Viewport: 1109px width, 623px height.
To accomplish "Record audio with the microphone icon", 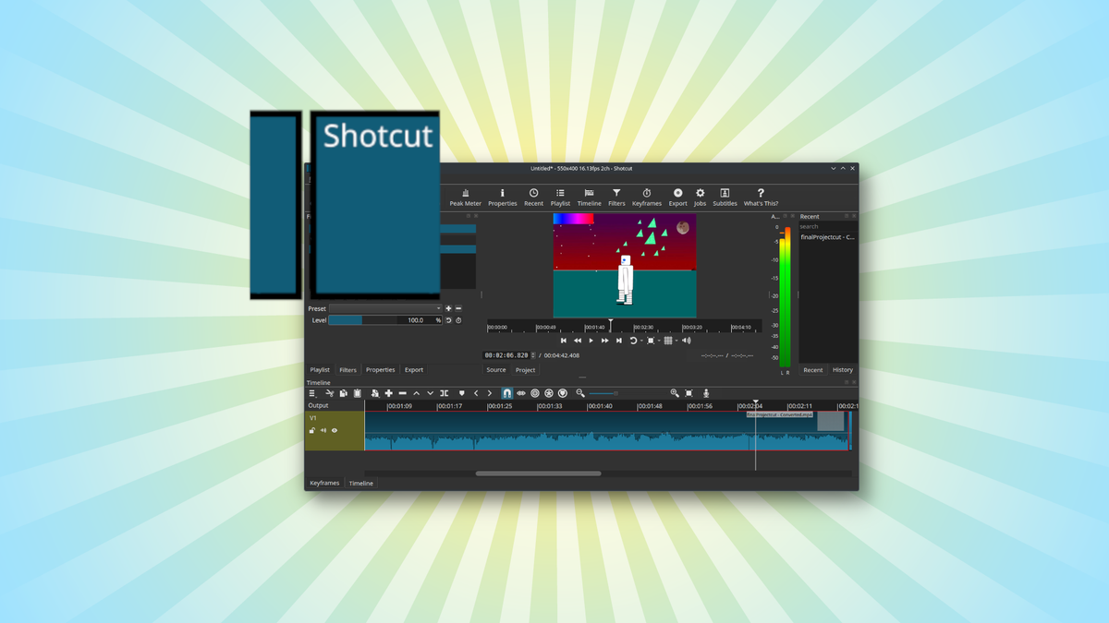I will [706, 393].
